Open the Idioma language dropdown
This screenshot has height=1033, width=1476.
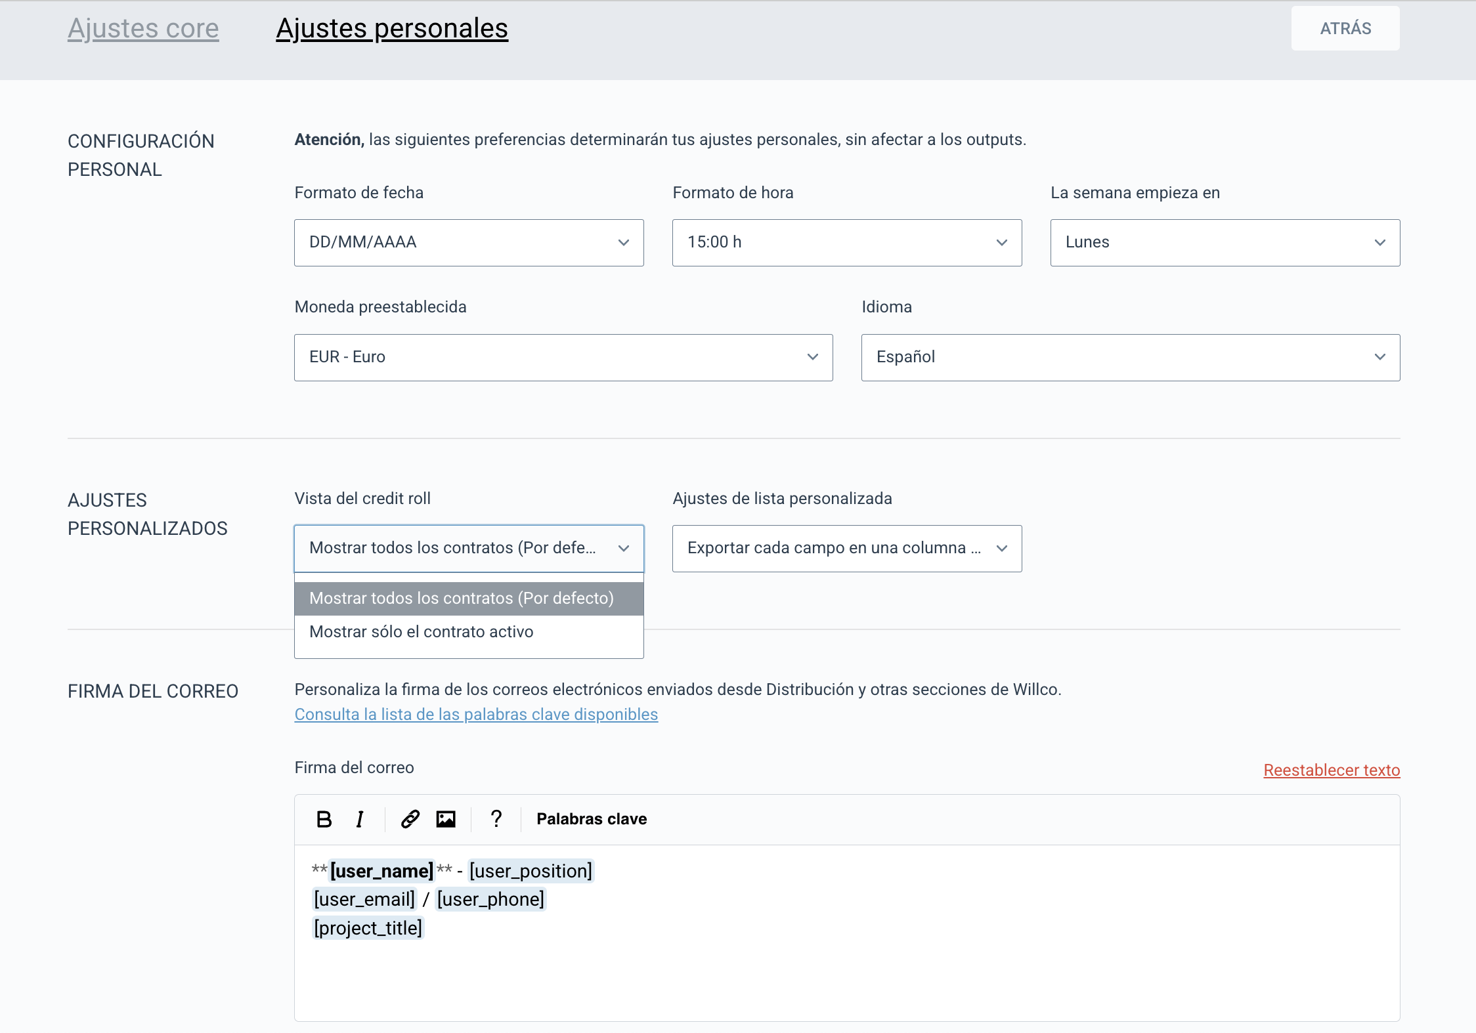pos(1131,358)
